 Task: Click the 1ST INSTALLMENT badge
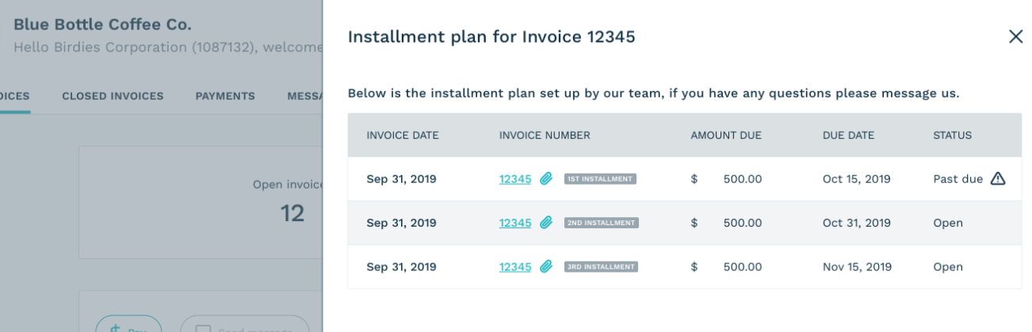(x=600, y=179)
